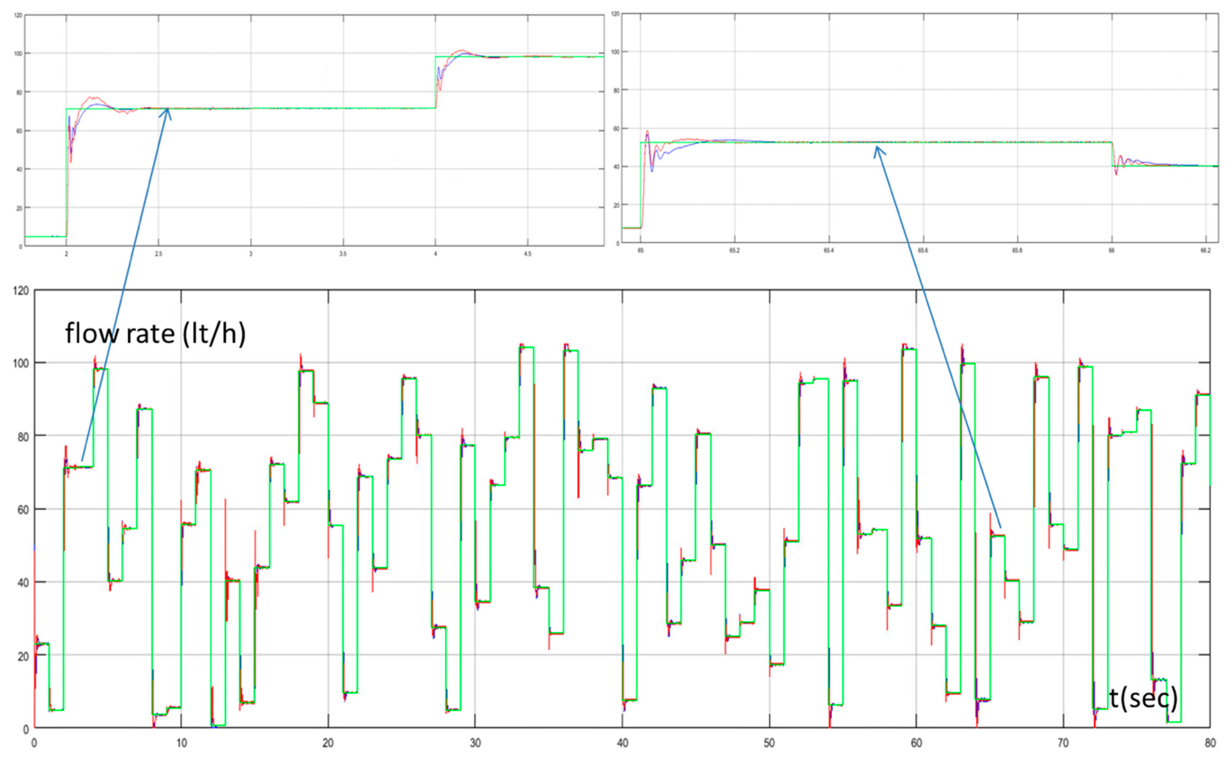Screen dimensions: 1232x762
Task: Click y-axis tick label 20 on main plot
Action: coord(23,657)
